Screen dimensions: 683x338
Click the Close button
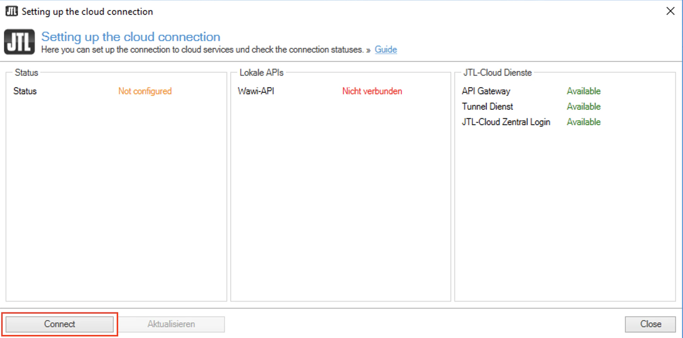point(651,324)
